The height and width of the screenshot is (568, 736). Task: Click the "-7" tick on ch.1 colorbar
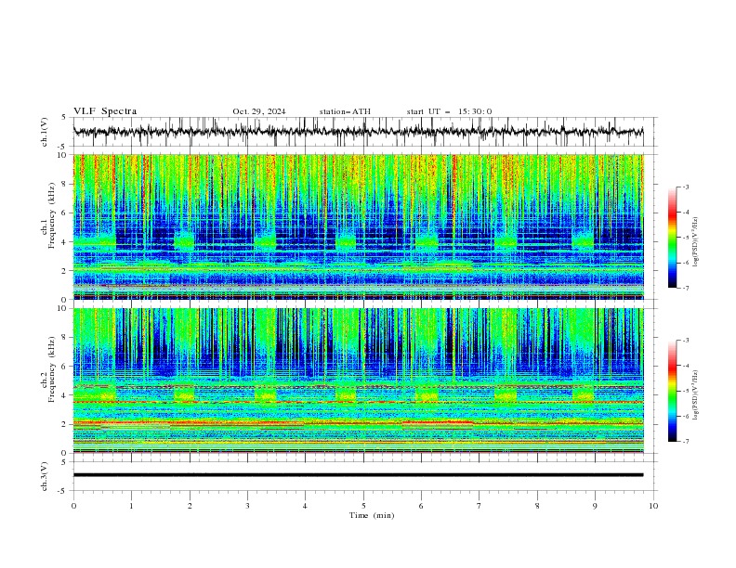pos(685,289)
